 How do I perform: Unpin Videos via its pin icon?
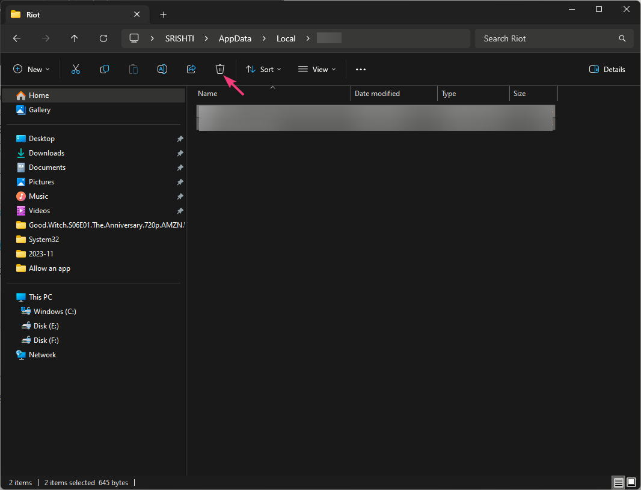[180, 211]
